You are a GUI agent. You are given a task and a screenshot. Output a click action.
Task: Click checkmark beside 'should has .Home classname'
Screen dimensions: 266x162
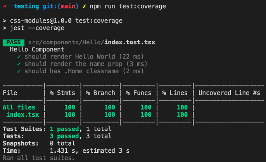tap(19, 71)
